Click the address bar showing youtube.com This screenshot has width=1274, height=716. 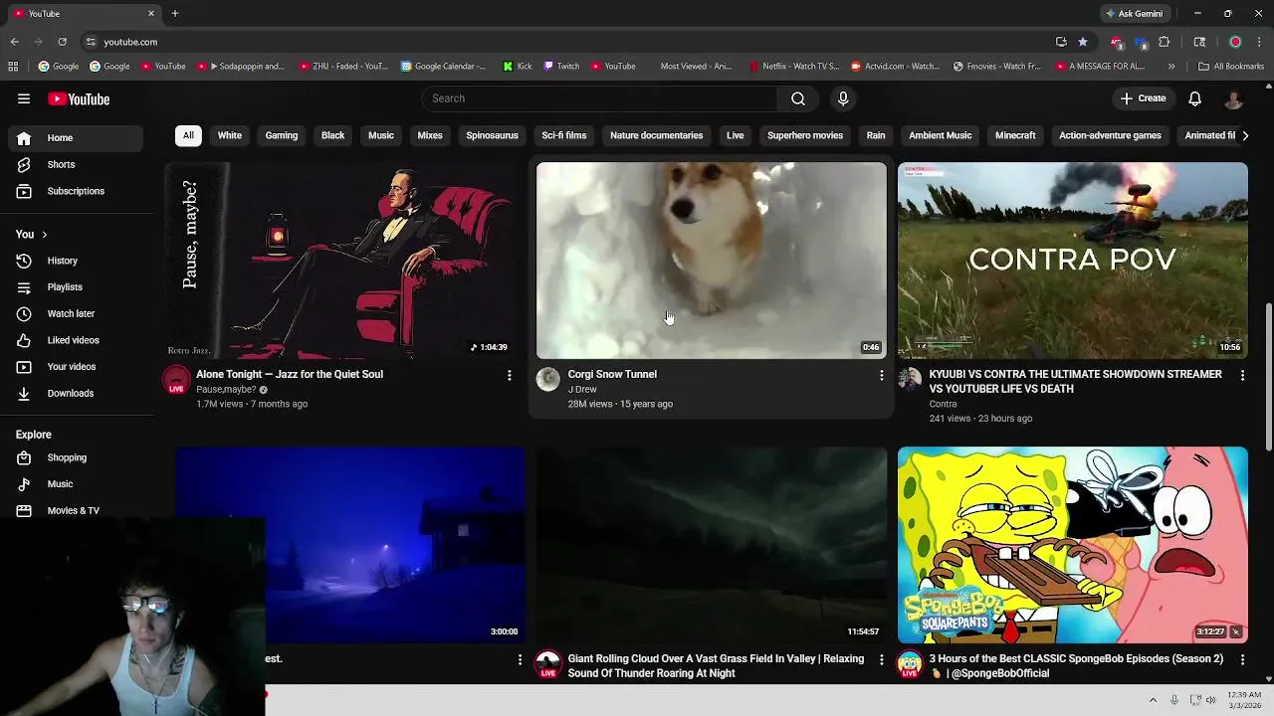click(x=565, y=42)
